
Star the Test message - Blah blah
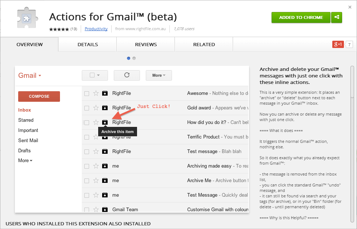pos(96,151)
